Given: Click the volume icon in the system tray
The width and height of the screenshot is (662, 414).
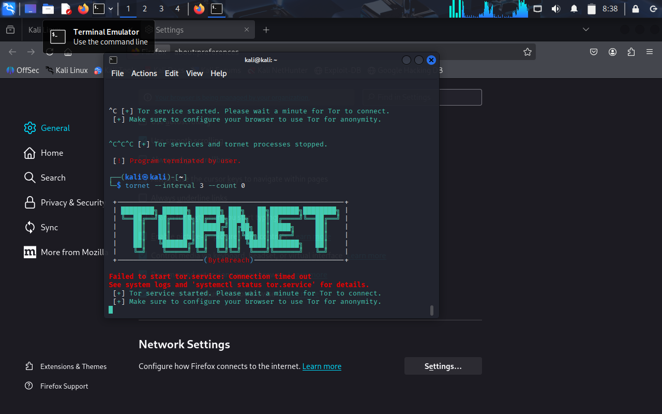Looking at the screenshot, I should click(x=555, y=8).
